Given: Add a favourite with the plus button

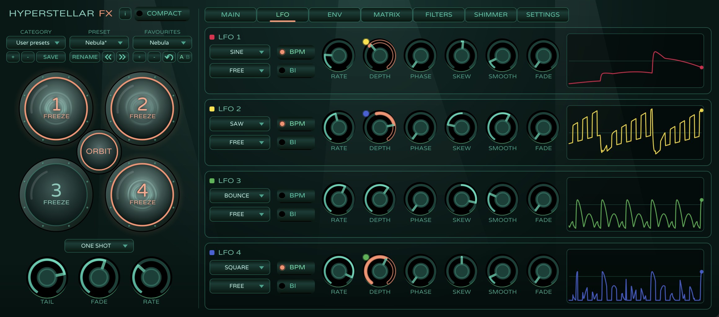Looking at the screenshot, I should pos(139,57).
